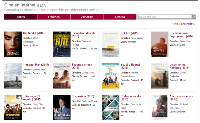Click the Drama | 92 min text
The width and height of the screenshot is (200, 123).
click(177, 112)
